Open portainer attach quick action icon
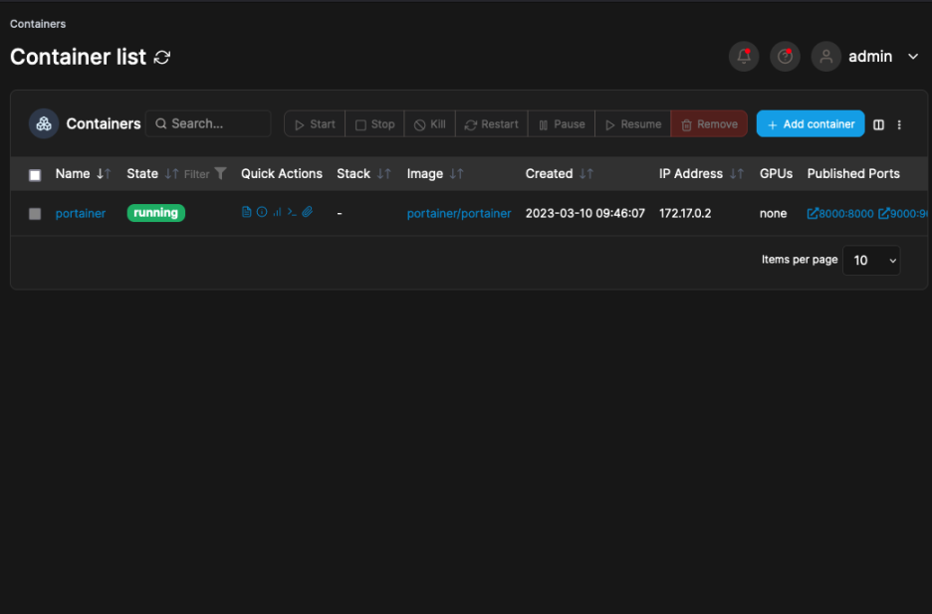Image resolution: width=932 pixels, height=614 pixels. point(308,212)
